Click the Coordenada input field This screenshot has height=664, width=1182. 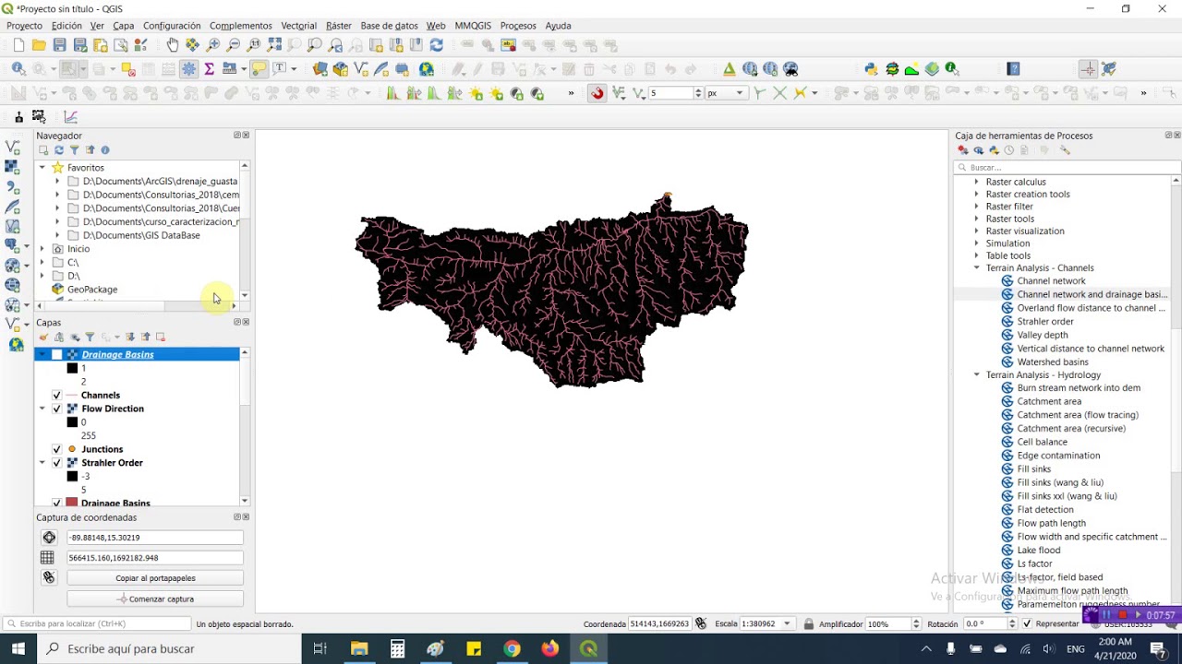click(659, 624)
